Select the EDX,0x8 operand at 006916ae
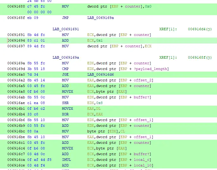 pos(95,103)
